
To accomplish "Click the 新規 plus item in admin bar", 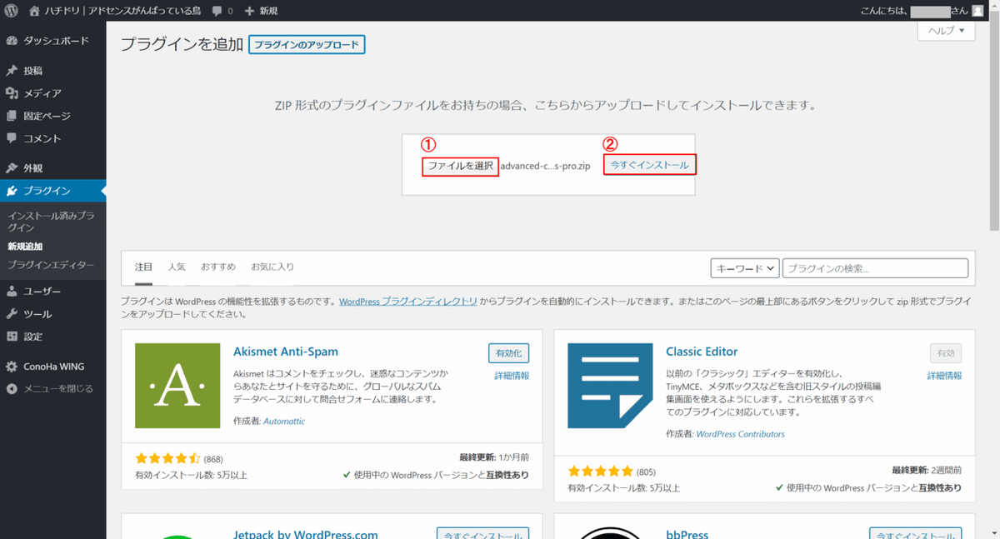I will coord(262,11).
